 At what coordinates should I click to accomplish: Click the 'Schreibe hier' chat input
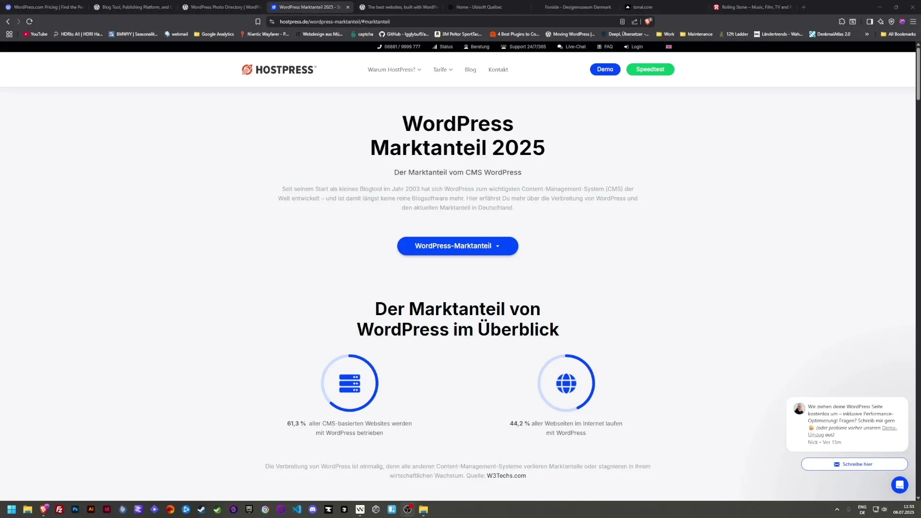click(854, 464)
